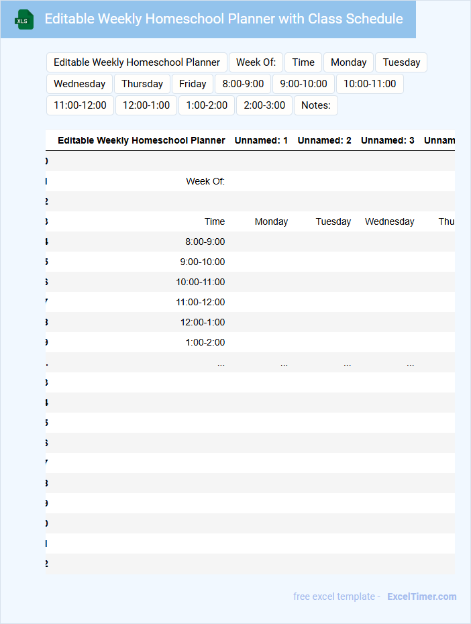
Task: Click the '8:00-9:00' table cell
Action: click(x=205, y=242)
